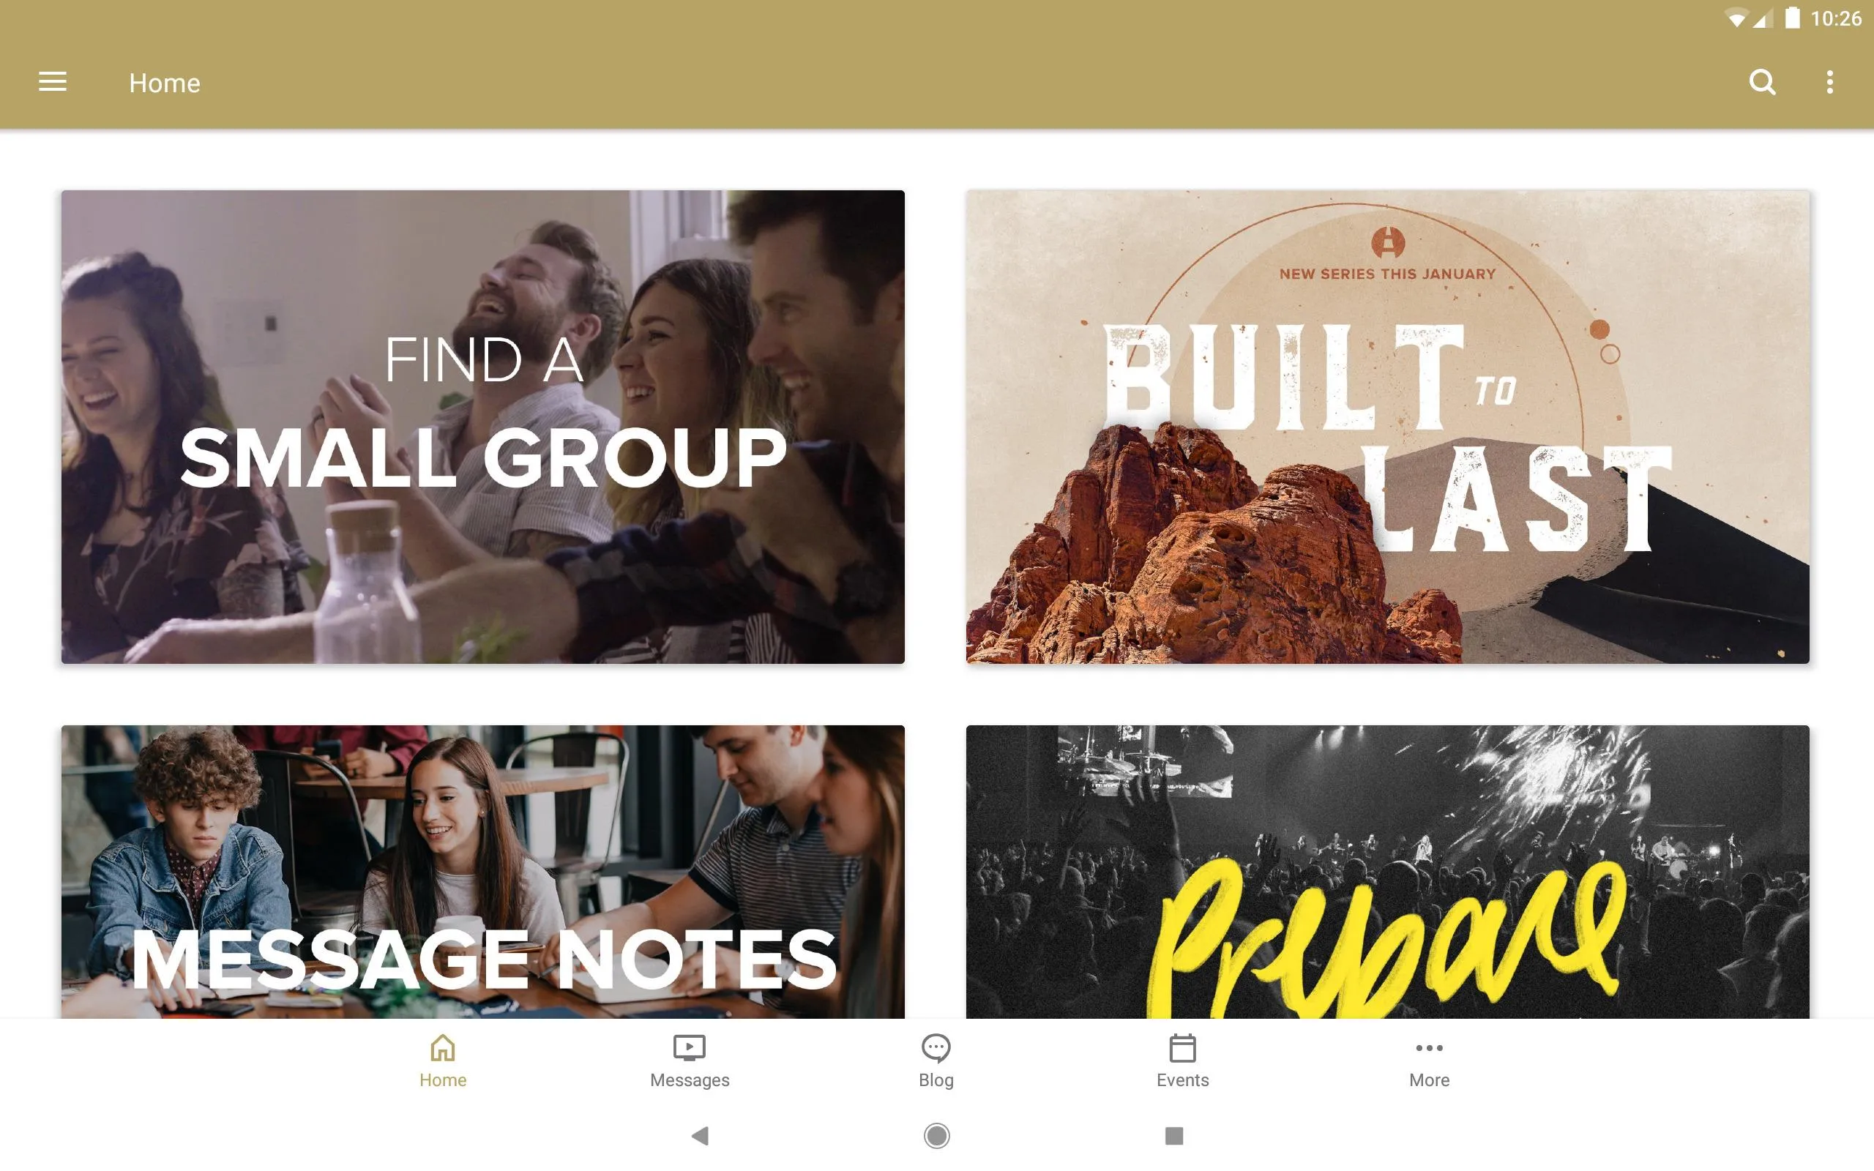The width and height of the screenshot is (1874, 1171).
Task: Toggle mobile signal indicator
Action: pyautogui.click(x=1759, y=18)
